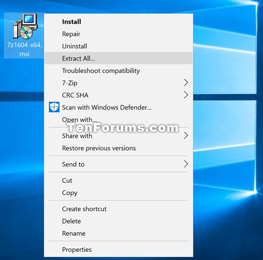Choose Uninstall in the context menu
263x260 pixels.
[x=118, y=46]
